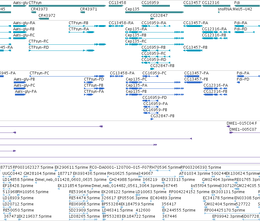Select transcript CG16959-RC
This screenshot has height=221, width=260.
tap(156, 57)
